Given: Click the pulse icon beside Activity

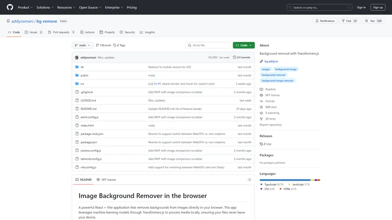Looking at the screenshot, I should pyautogui.click(x=261, y=101).
